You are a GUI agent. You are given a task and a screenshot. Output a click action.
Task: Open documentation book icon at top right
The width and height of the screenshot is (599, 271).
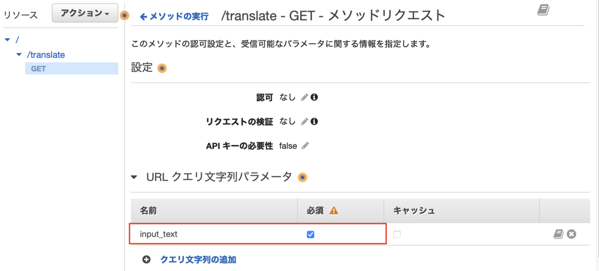pos(544,9)
